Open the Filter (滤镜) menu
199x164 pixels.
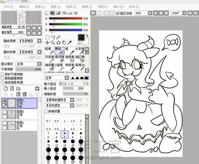coord(87,7)
